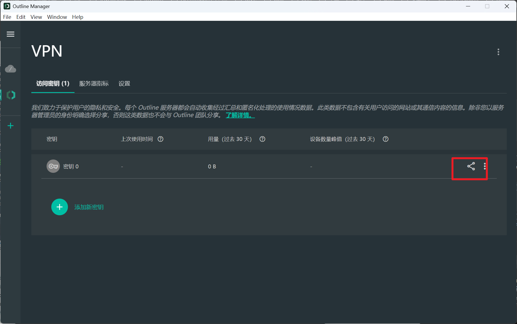The width and height of the screenshot is (517, 324).
Task: Click the 上次使用时间 column header
Action: (137, 139)
